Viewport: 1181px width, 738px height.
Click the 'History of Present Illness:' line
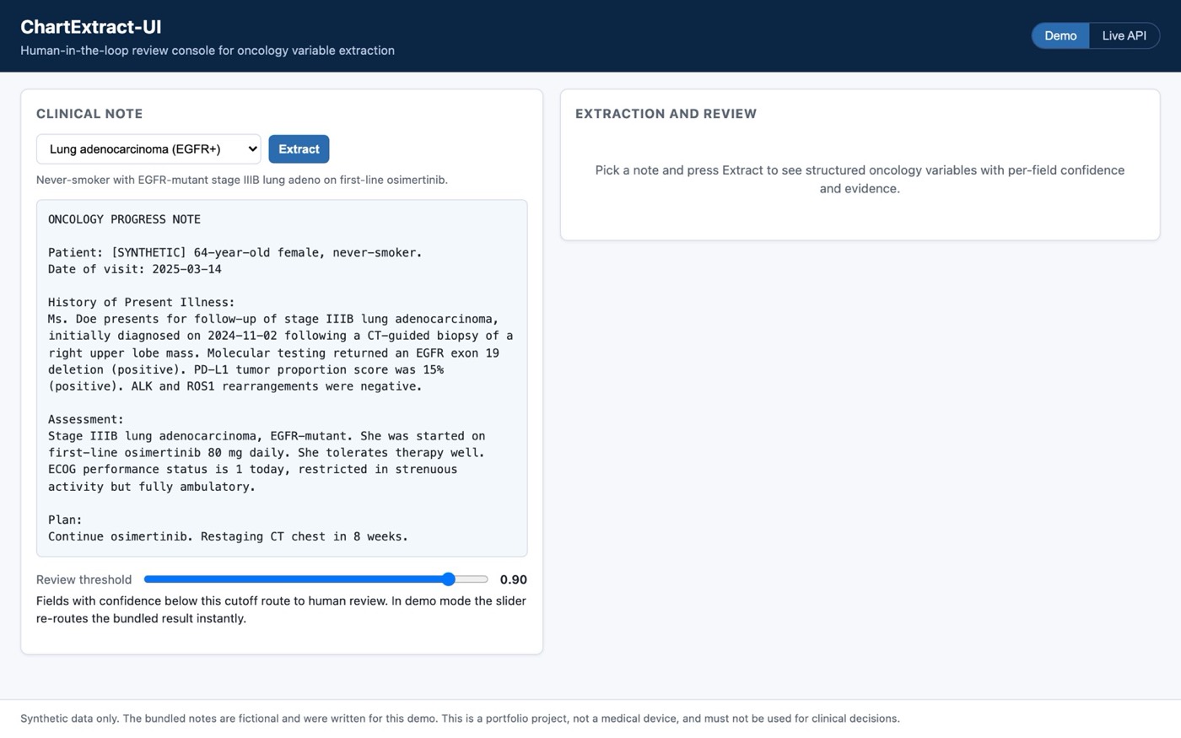click(142, 302)
